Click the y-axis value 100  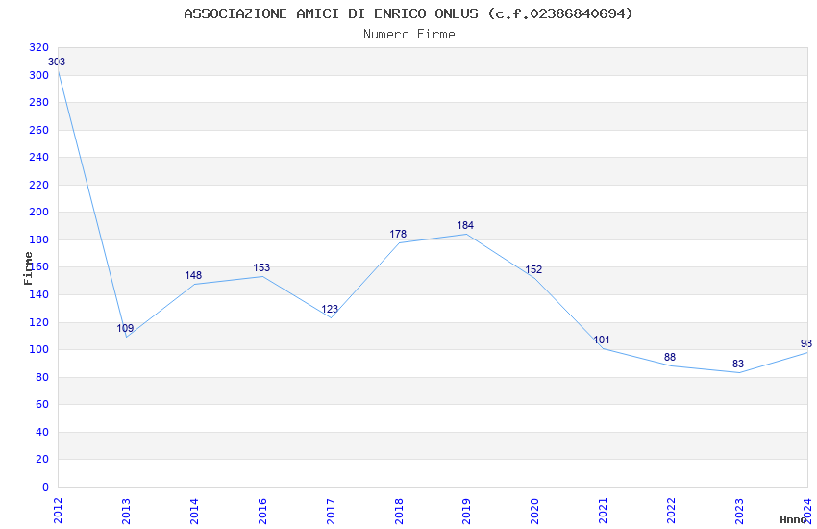pos(39,349)
